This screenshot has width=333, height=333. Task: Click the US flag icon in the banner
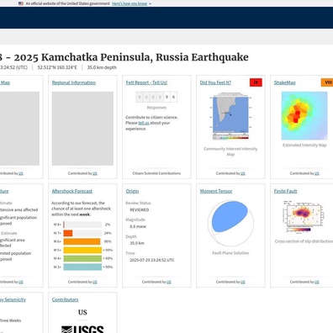(x=21, y=3)
